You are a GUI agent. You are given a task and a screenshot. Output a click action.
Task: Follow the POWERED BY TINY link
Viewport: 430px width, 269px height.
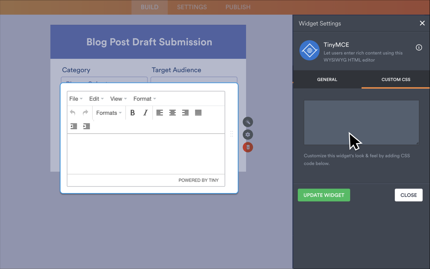tap(199, 180)
